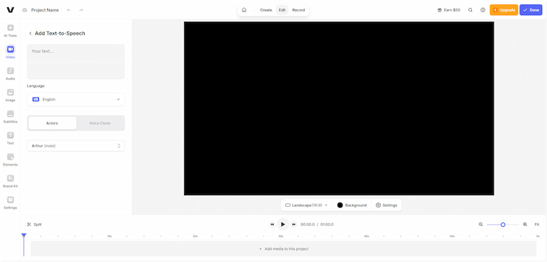Image resolution: width=547 pixels, height=262 pixels.
Task: Open Audio in the sidebar
Action: [x=10, y=74]
